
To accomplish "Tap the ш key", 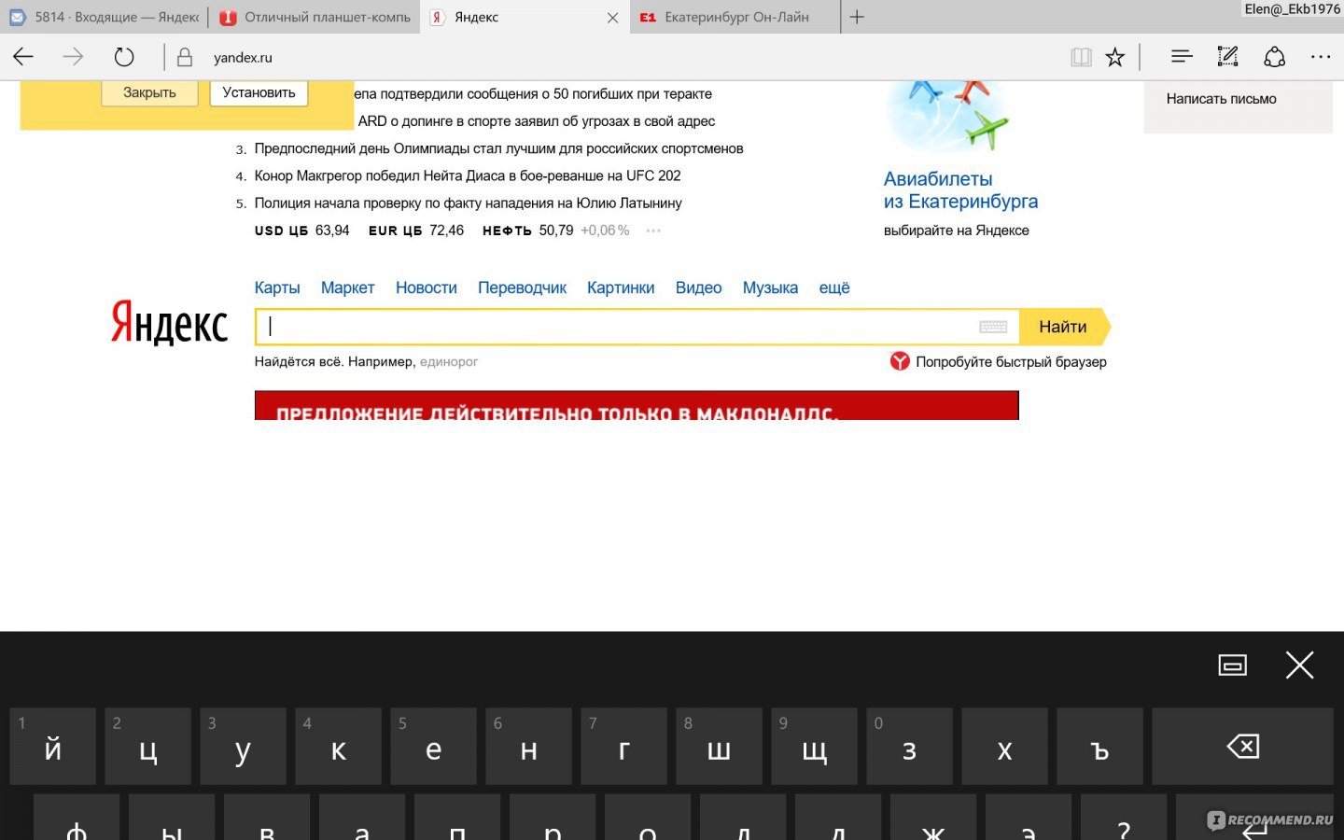I will pos(720,746).
